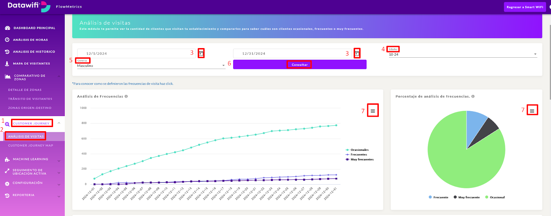Image resolution: width=551 pixels, height=216 pixels.
Task: Expand the Configuración chevron
Action: pyautogui.click(x=59, y=185)
